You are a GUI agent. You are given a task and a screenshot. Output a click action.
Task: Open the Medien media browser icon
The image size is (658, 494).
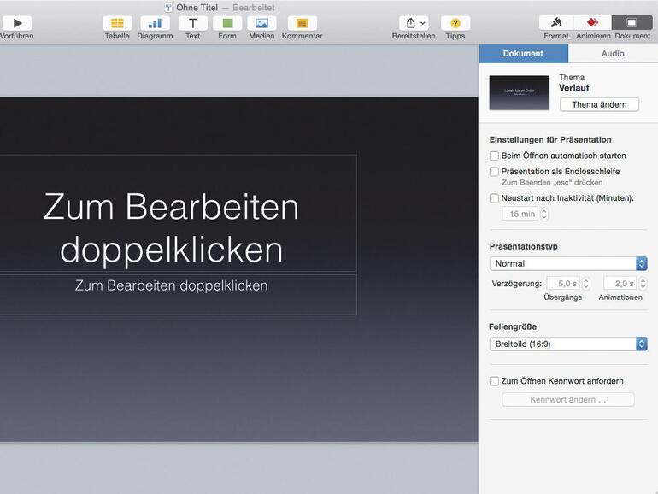pyautogui.click(x=261, y=23)
